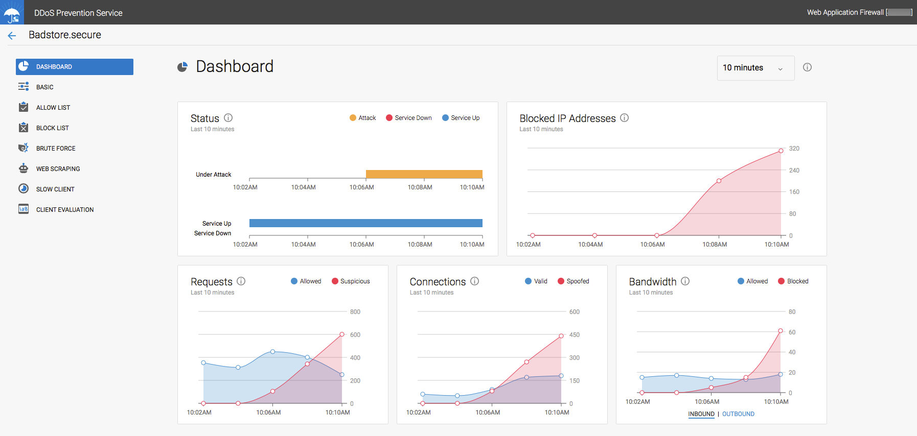Click the back arrow beside Badstore.secure
The height and width of the screenshot is (436, 917).
pyautogui.click(x=12, y=35)
